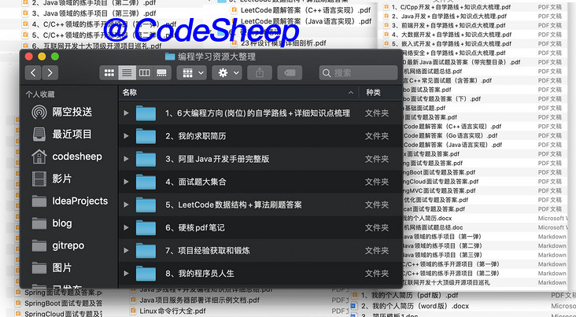Select 3、前端开发+自学路线 pdf in background
576x317 pixels.
point(449,25)
